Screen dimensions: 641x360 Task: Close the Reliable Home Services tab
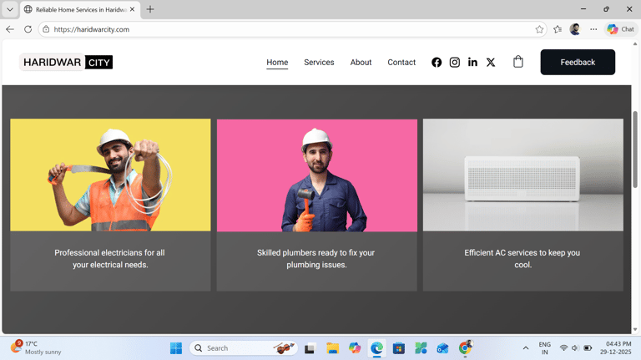click(x=132, y=9)
